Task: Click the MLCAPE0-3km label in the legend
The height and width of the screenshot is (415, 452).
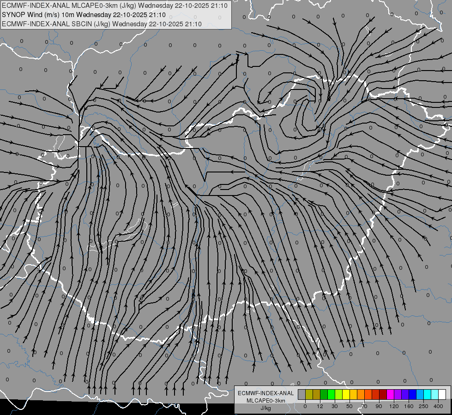Action: (266, 401)
